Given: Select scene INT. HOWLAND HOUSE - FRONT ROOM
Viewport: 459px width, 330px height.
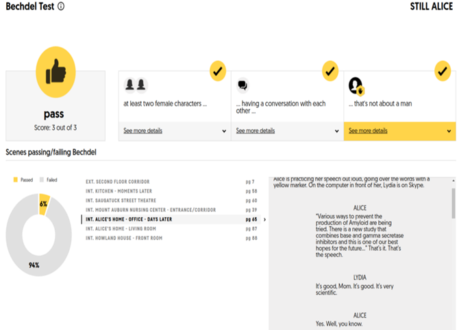Looking at the screenshot, I should [x=171, y=238].
